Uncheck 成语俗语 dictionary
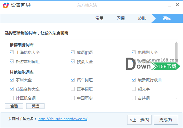Viewport: 183px width, 128px height. [73, 52]
